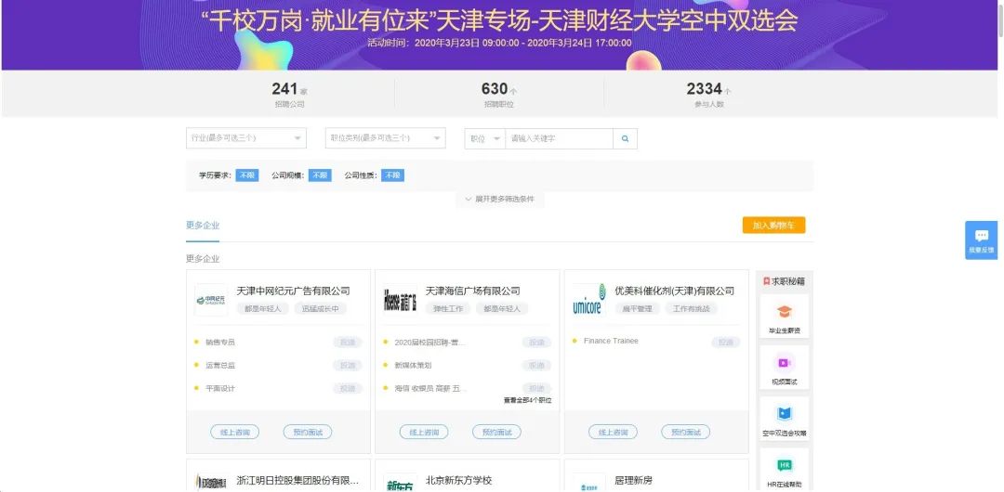
Task: Open 职位类别(最多可选三个) dropdown
Action: click(x=386, y=138)
